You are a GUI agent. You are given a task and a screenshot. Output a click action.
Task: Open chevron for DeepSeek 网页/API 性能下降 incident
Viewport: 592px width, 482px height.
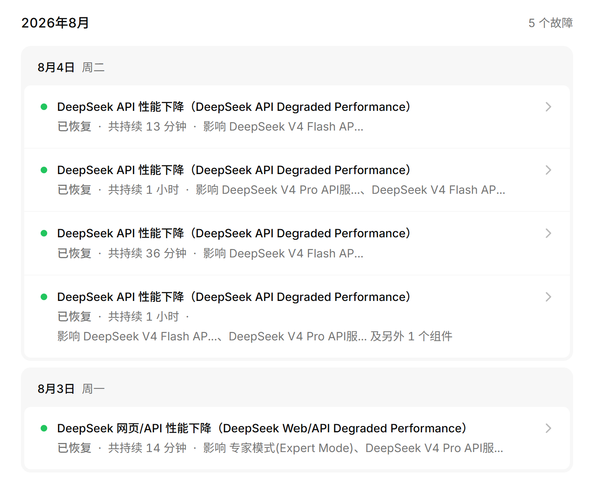pyautogui.click(x=548, y=428)
